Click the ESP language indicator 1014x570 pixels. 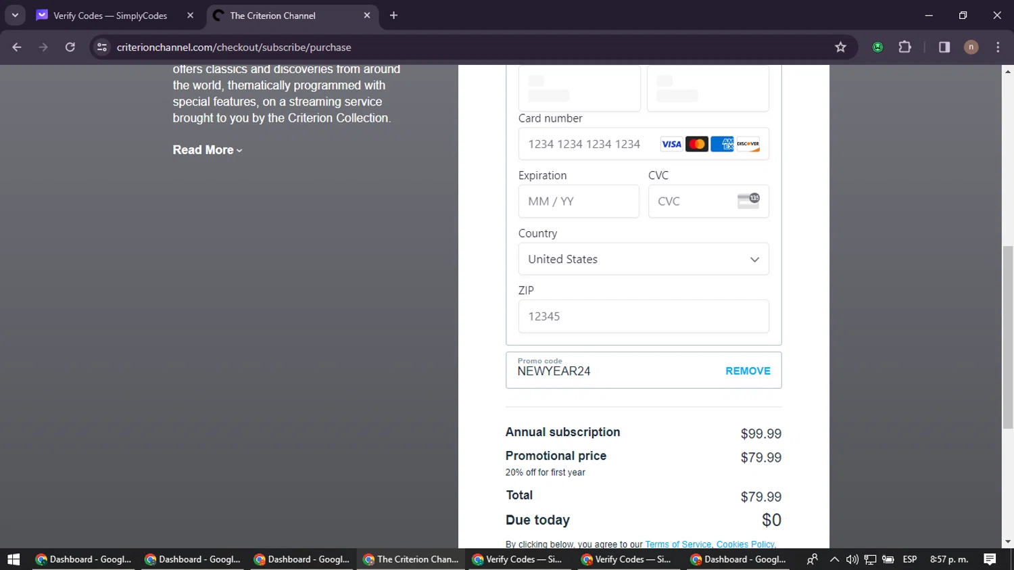[910, 559]
